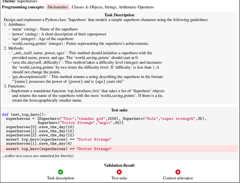
Task: Click the Context relevance validation label
Action: coord(178,178)
